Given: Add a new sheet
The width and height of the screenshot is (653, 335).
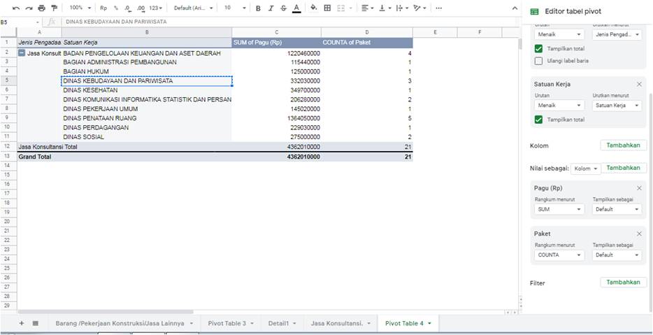Looking at the screenshot, I should [22, 323].
